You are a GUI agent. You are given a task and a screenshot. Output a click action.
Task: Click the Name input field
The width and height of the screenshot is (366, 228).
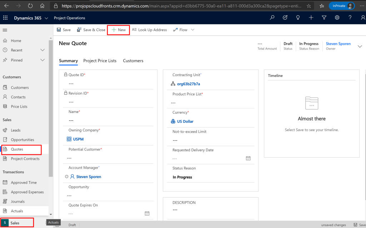107,120
